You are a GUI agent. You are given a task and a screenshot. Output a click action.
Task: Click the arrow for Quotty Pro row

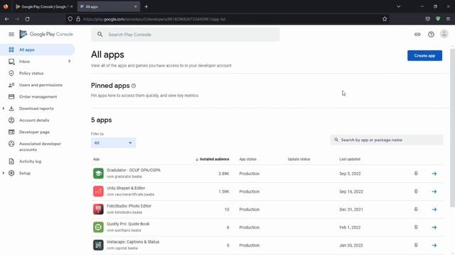434,227
